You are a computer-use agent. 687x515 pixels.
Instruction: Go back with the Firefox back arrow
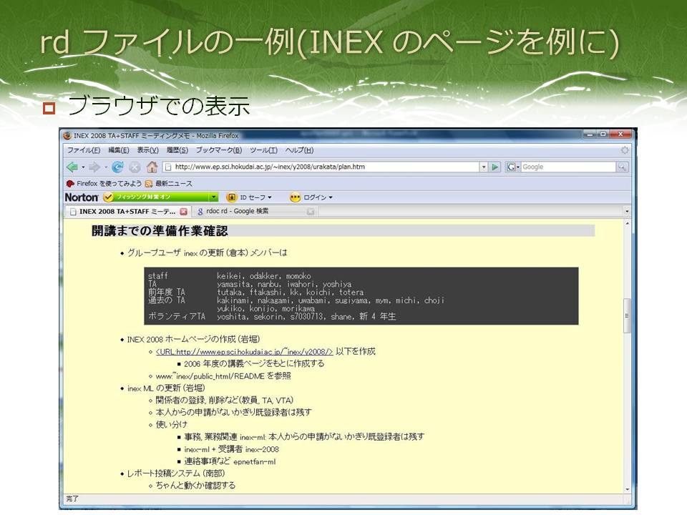pos(72,167)
